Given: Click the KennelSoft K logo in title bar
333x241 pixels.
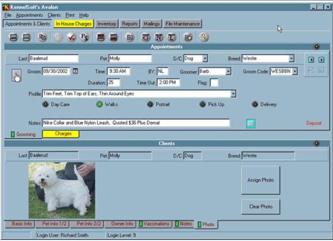Looking at the screenshot, I should 6,7.
